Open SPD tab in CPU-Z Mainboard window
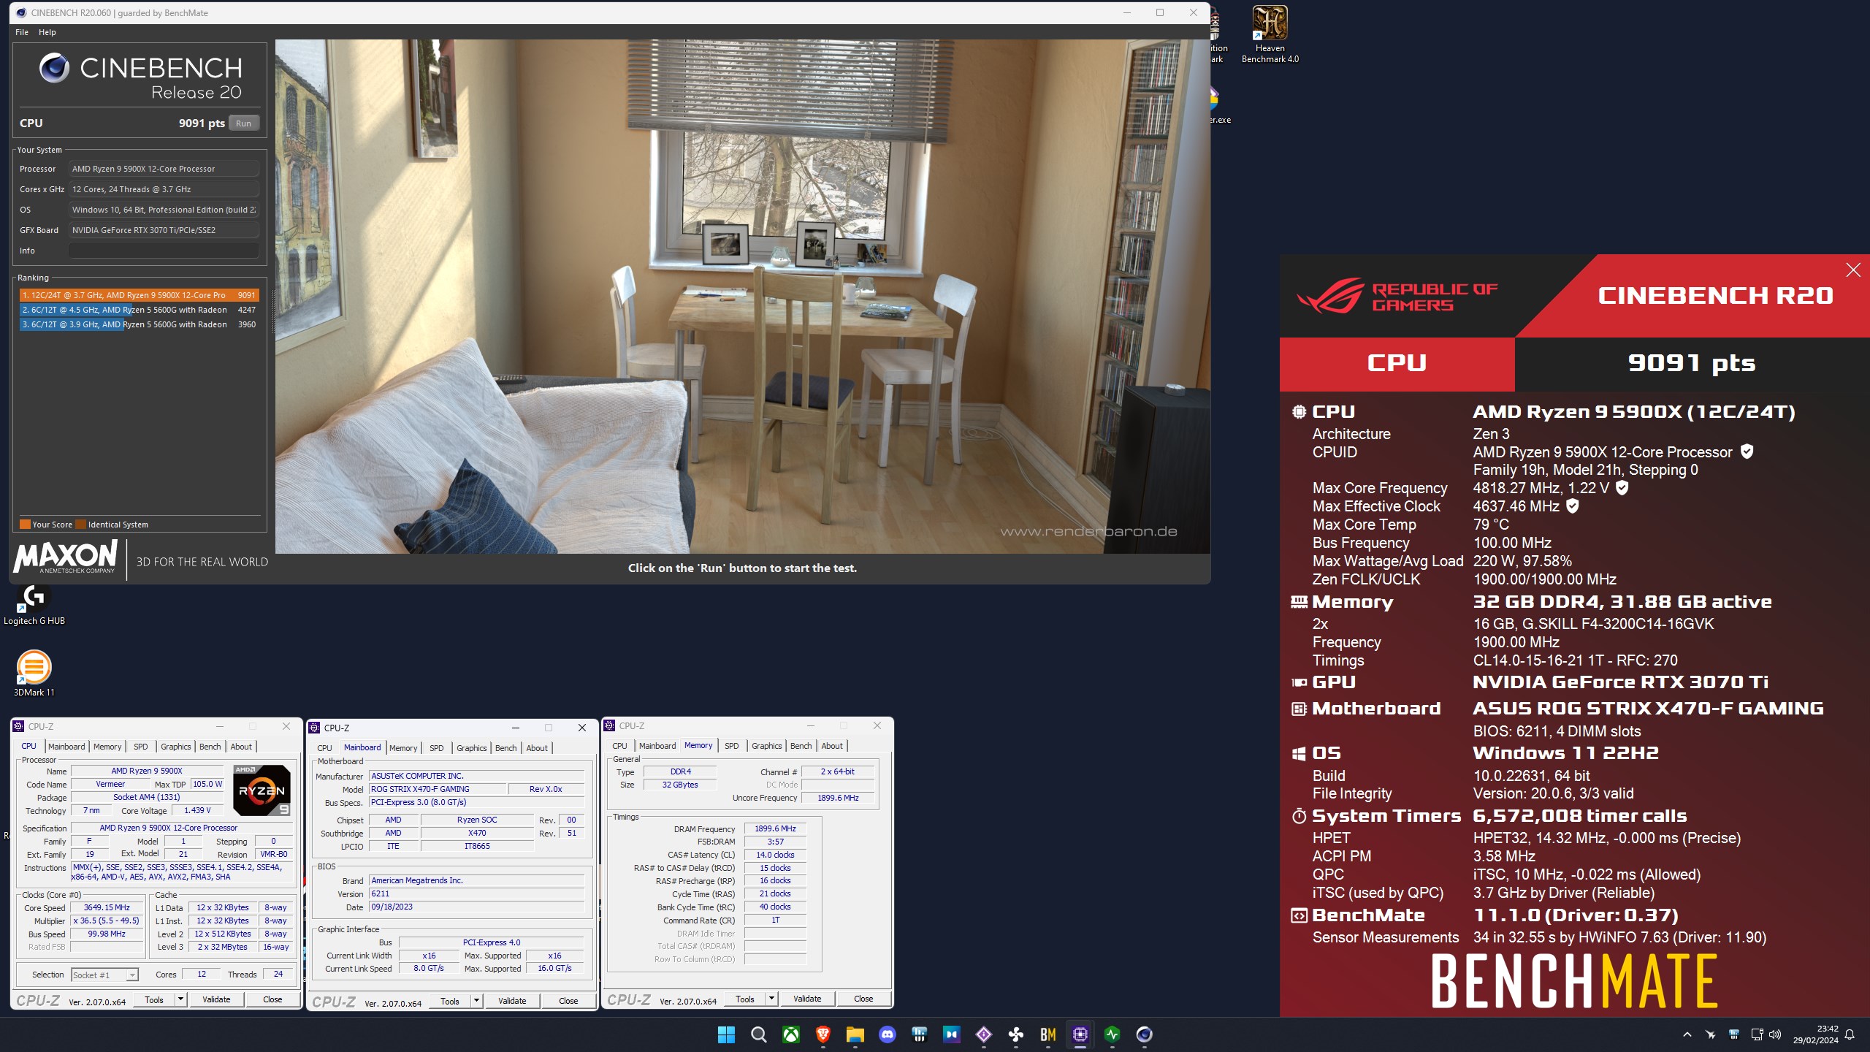 tap(436, 748)
